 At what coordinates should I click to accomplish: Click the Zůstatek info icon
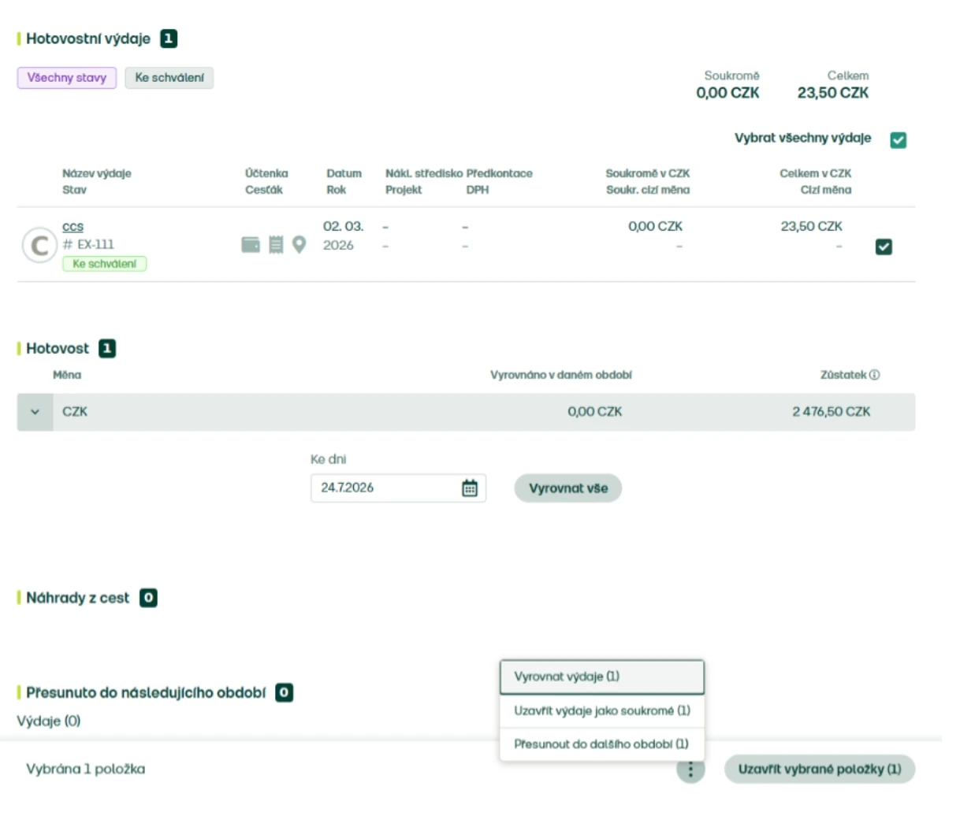[x=875, y=375]
